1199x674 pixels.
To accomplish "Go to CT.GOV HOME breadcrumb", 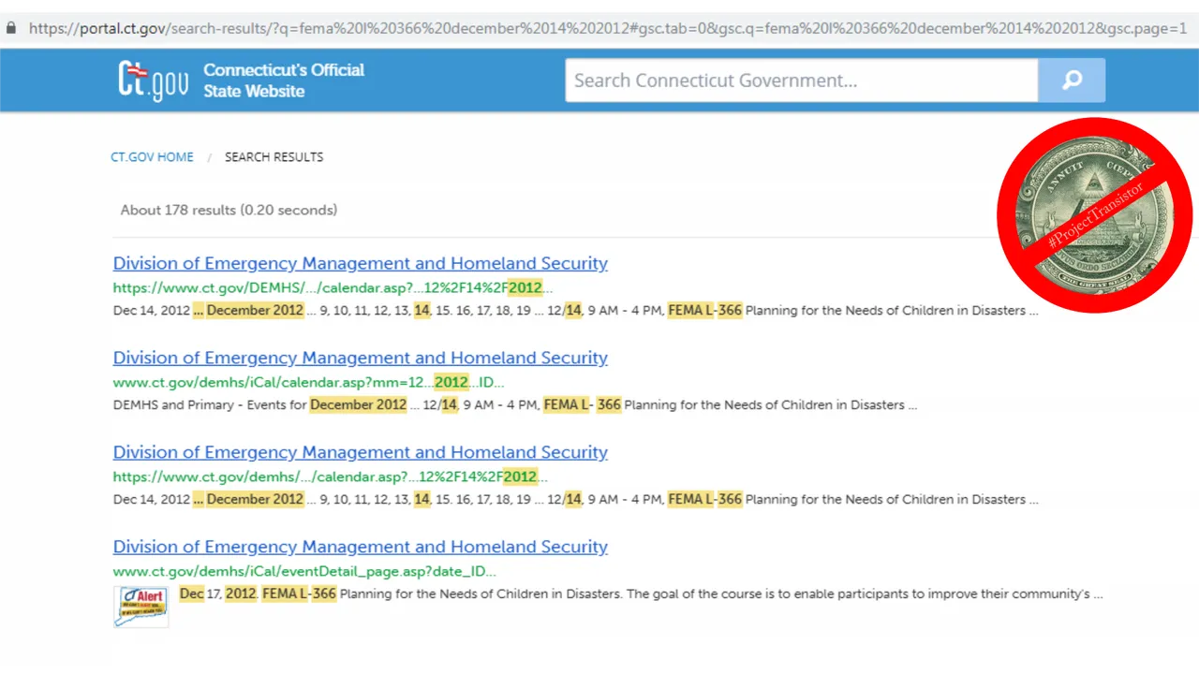I will (152, 157).
